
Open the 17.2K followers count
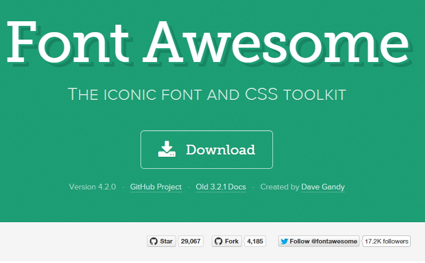click(387, 241)
